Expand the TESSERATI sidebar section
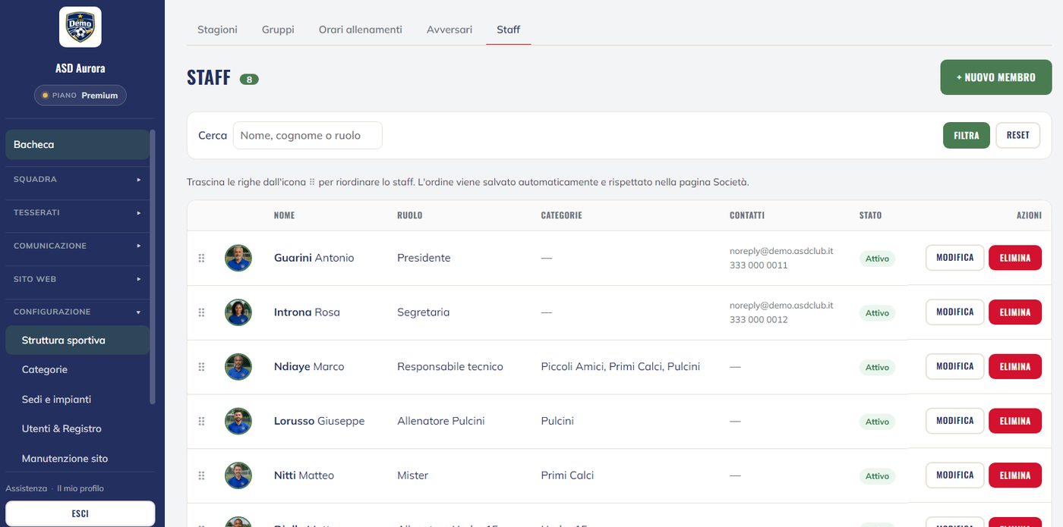The height and width of the screenshot is (527, 1063). (77, 213)
